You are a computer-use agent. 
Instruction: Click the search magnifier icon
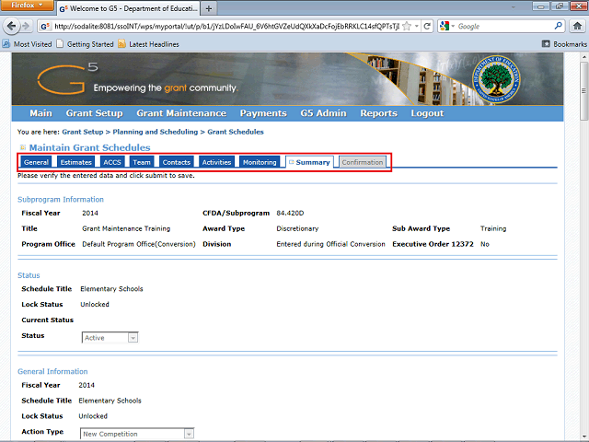[559, 26]
